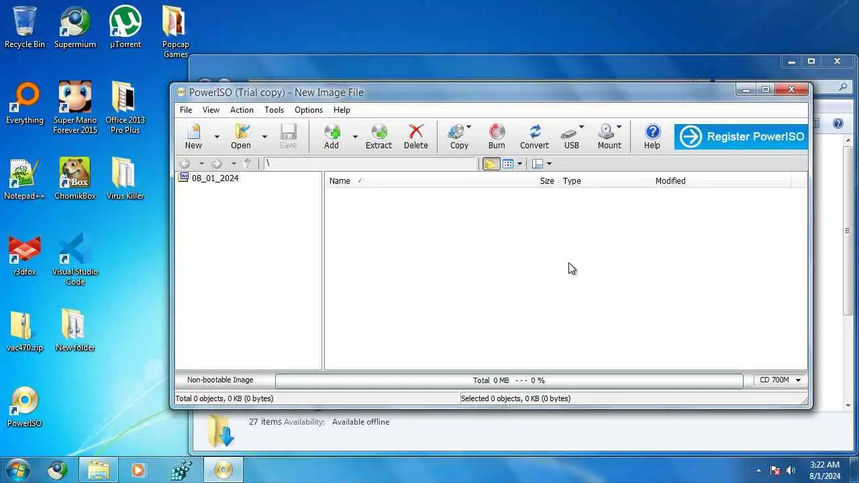Click the pane layout icon

click(x=538, y=164)
